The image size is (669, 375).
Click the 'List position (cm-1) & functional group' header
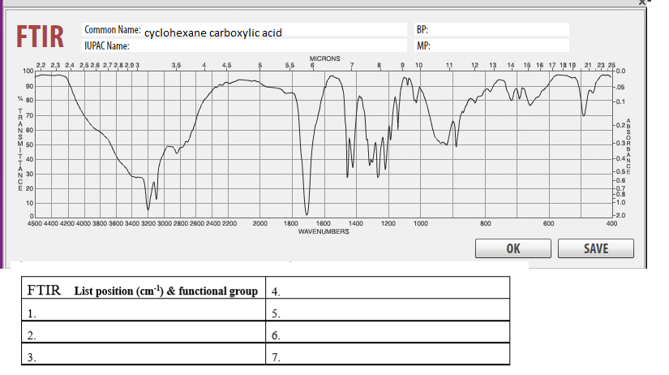(x=166, y=291)
